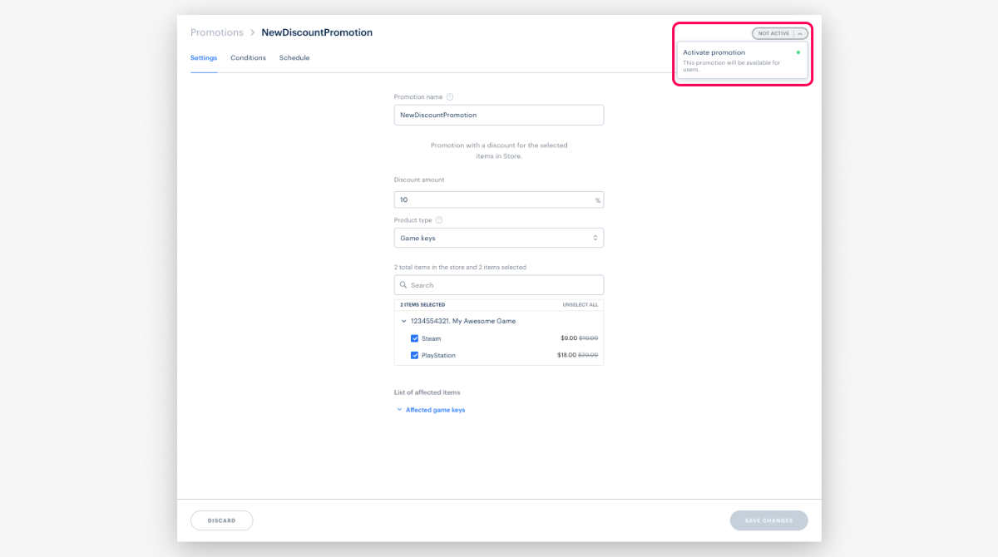Open the Schedule tab
998x557 pixels.
point(294,58)
